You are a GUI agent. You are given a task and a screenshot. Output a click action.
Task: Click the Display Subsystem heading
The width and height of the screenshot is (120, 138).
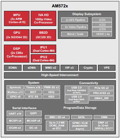87,14
